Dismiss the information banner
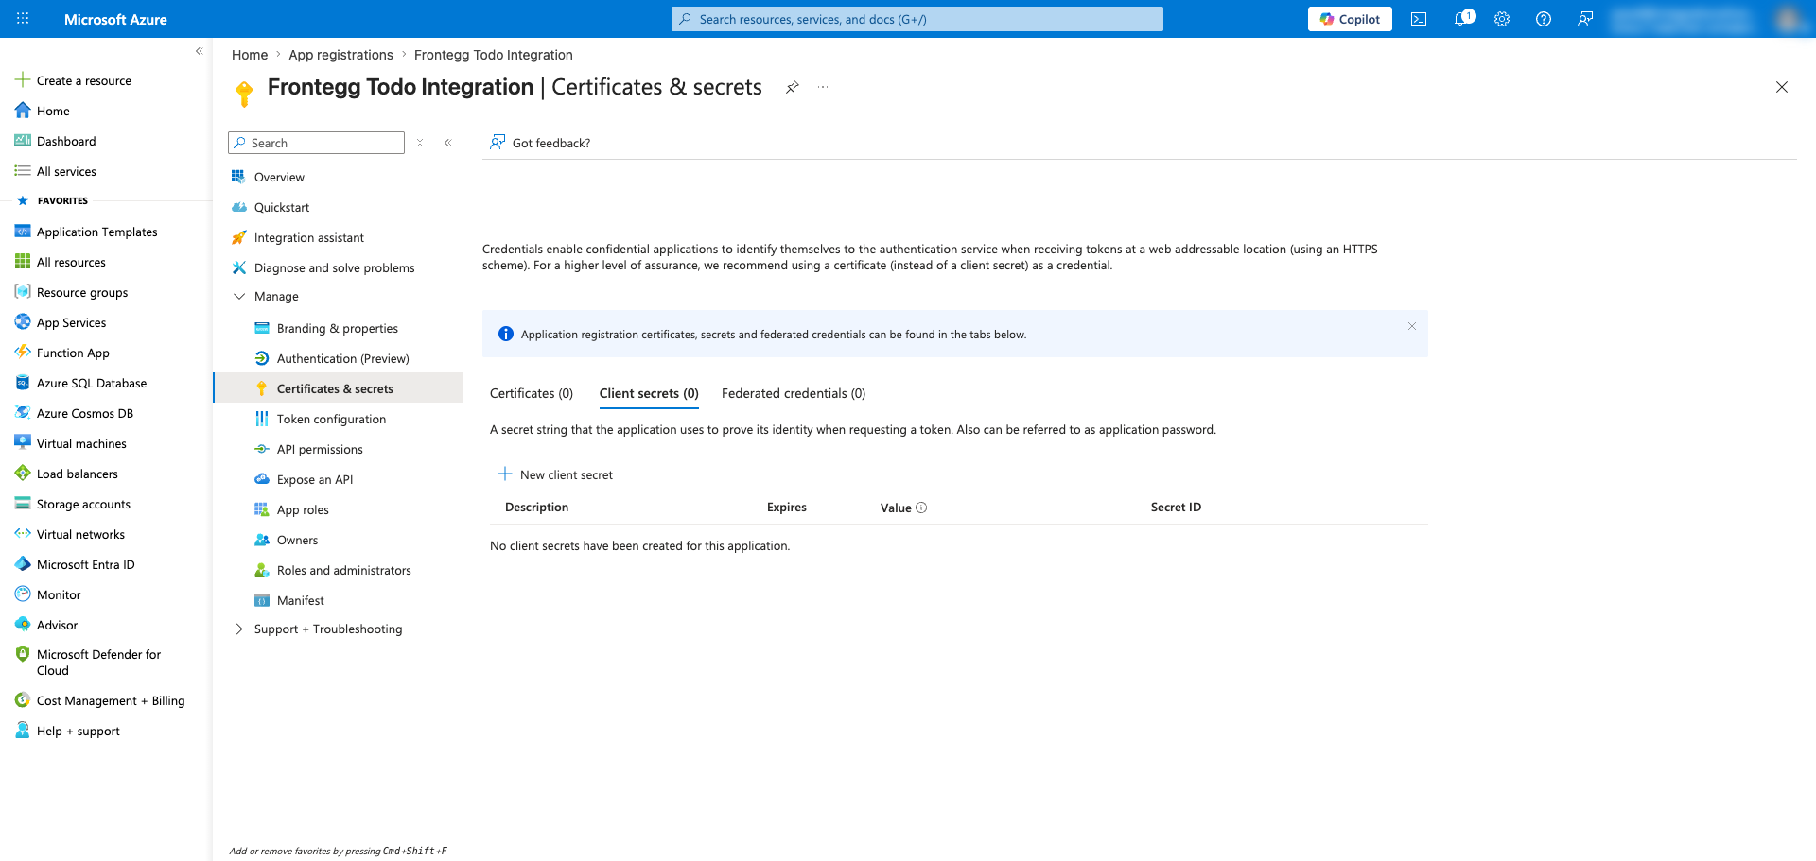 coord(1412,326)
